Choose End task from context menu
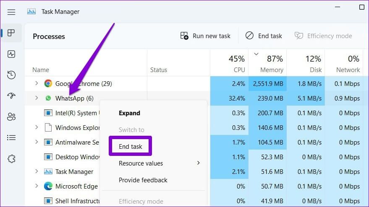 click(x=131, y=146)
